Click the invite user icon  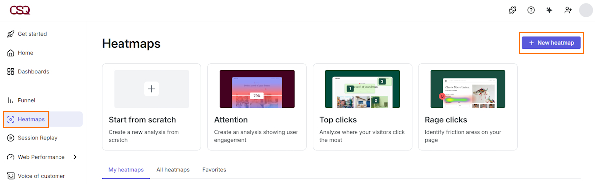[x=568, y=10]
